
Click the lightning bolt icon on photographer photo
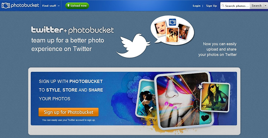click(x=151, y=109)
